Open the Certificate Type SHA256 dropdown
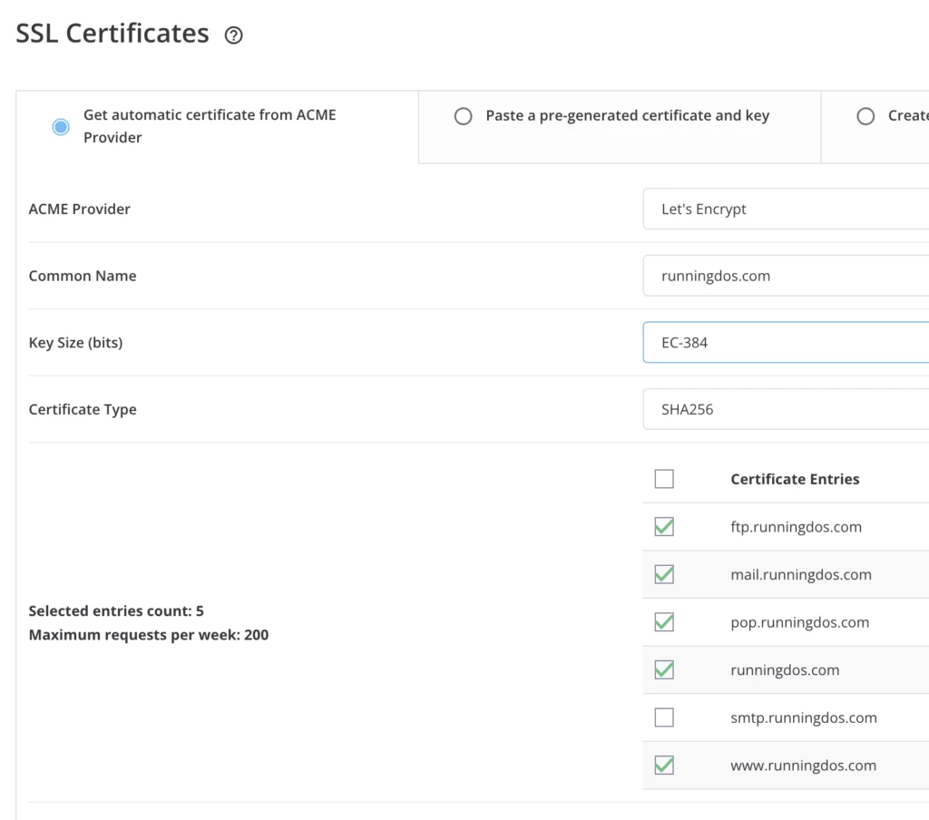 coord(786,410)
